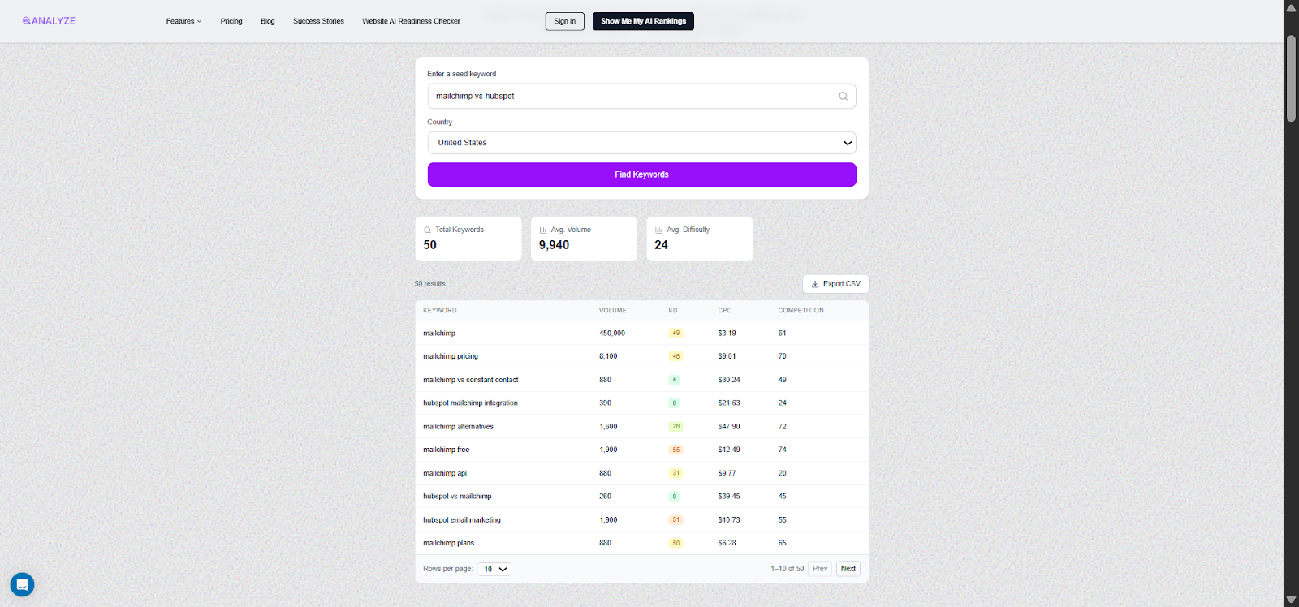Click the Sign in button
This screenshot has width=1299, height=607.
pyautogui.click(x=564, y=21)
